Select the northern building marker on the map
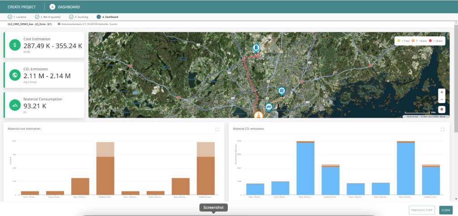This screenshot has width=458, height=216. click(x=256, y=47)
